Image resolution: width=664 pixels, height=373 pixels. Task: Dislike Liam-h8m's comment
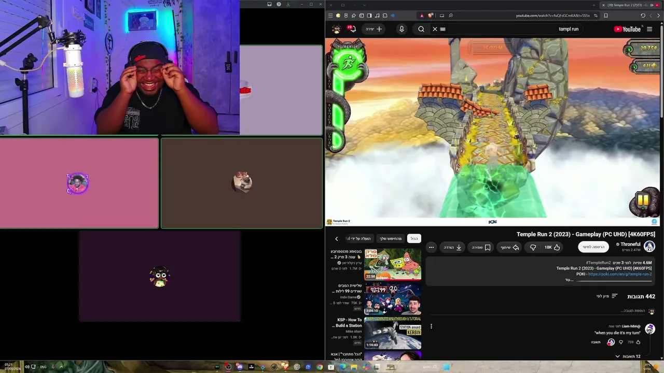pos(621,342)
